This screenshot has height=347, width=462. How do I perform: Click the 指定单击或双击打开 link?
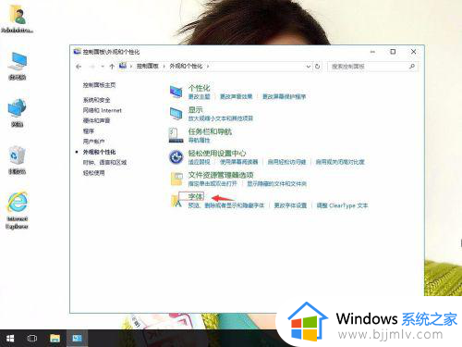click(x=213, y=184)
